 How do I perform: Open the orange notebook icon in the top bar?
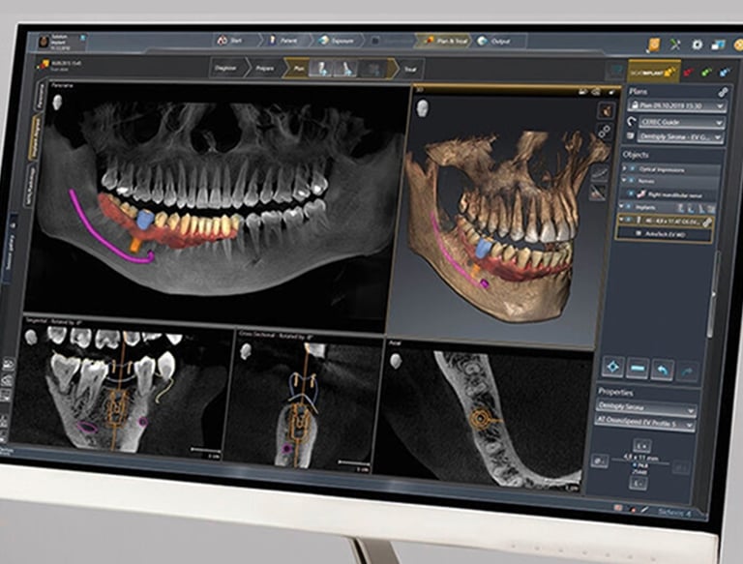653,45
